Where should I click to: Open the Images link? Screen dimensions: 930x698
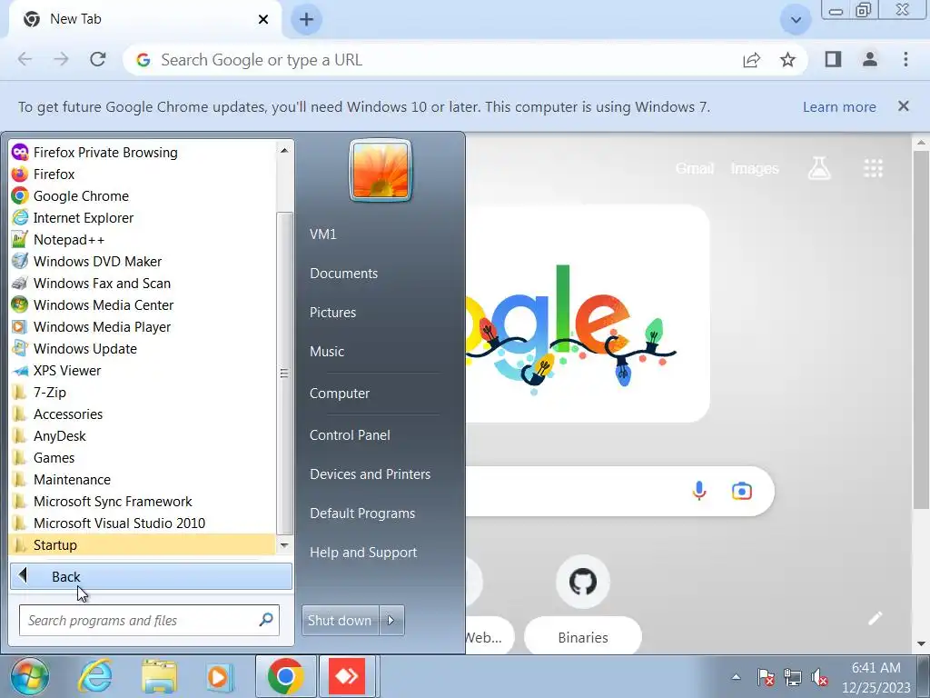coord(755,168)
